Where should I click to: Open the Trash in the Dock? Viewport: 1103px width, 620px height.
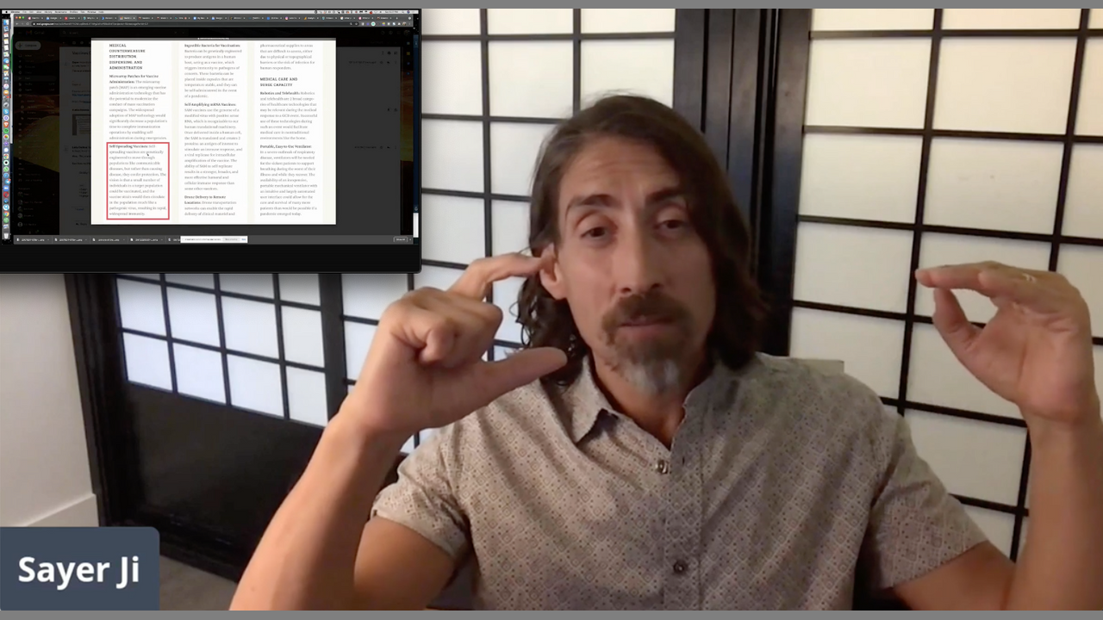click(x=7, y=235)
